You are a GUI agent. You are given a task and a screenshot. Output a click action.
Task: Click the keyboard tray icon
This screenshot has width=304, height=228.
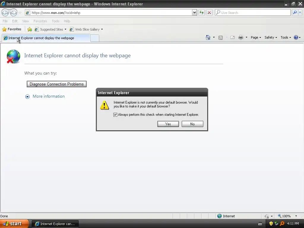click(260, 224)
